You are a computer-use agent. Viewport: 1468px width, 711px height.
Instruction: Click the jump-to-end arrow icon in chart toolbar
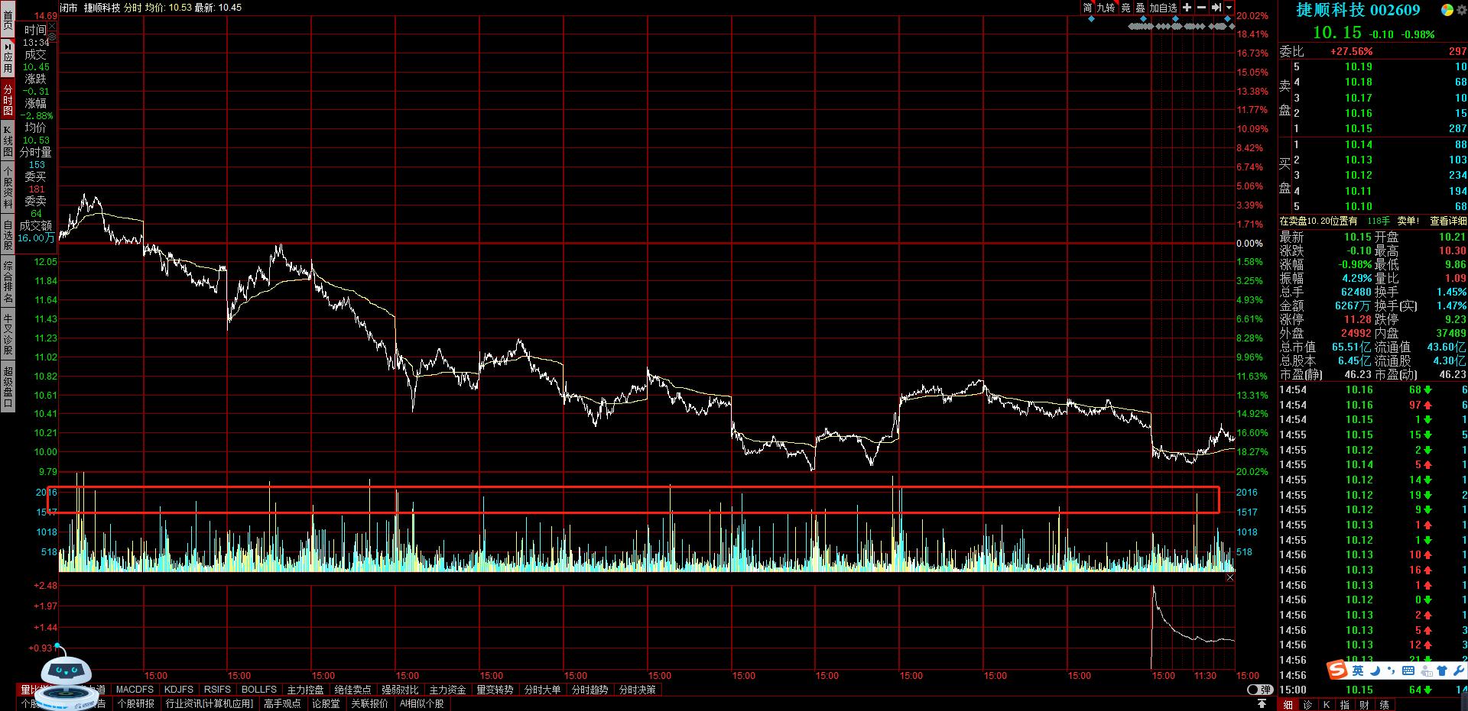[1216, 8]
